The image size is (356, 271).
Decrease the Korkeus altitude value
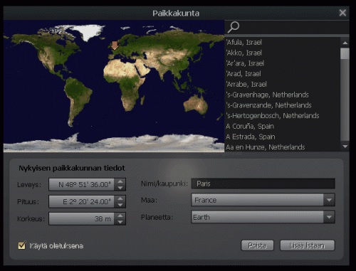click(x=120, y=222)
